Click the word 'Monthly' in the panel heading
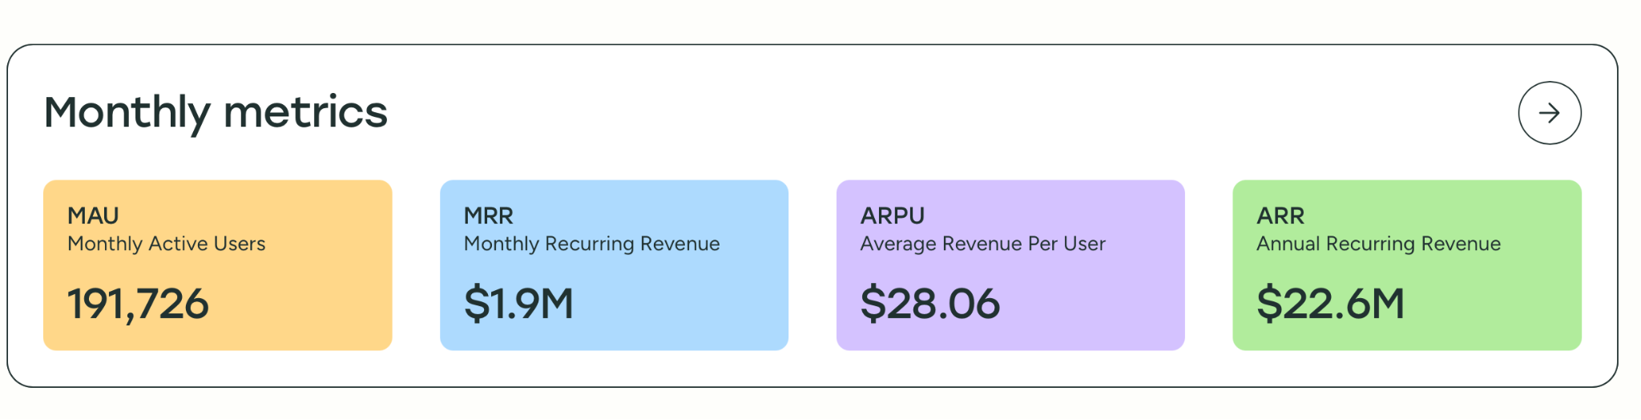 pos(127,113)
